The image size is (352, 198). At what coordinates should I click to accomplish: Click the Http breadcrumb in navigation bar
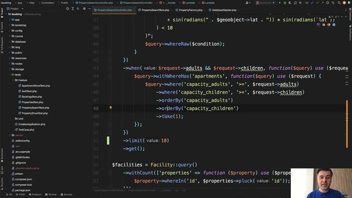click(32, 3)
